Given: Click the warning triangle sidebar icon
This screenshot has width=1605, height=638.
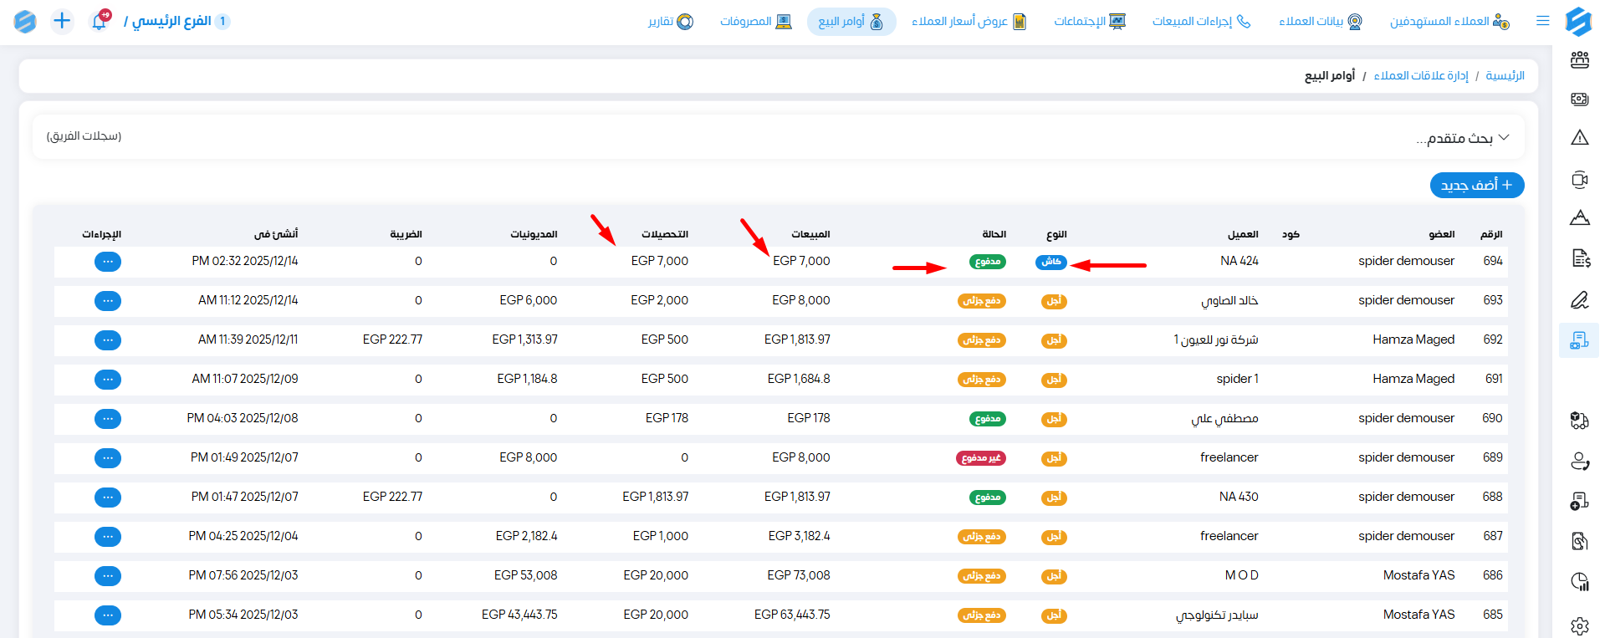Looking at the screenshot, I should (1579, 138).
